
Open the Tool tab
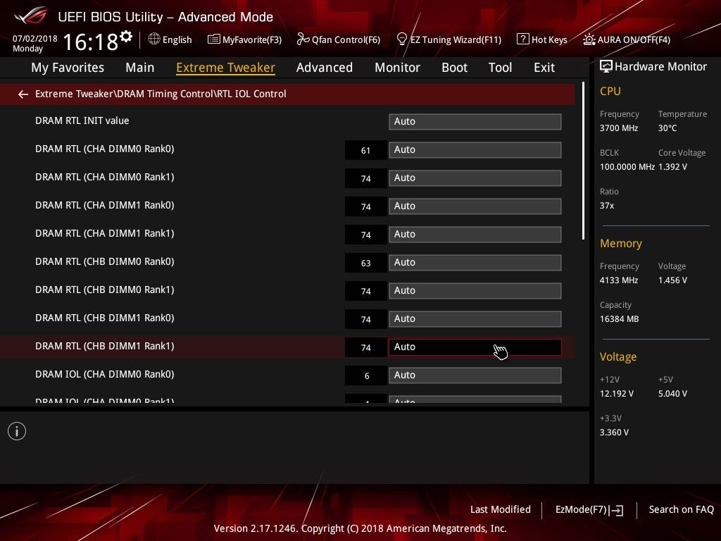(501, 68)
